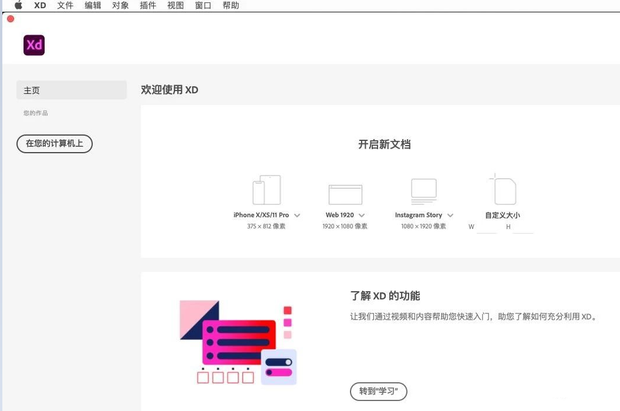Click the Web 1920 label
This screenshot has width=620, height=411.
click(x=340, y=215)
